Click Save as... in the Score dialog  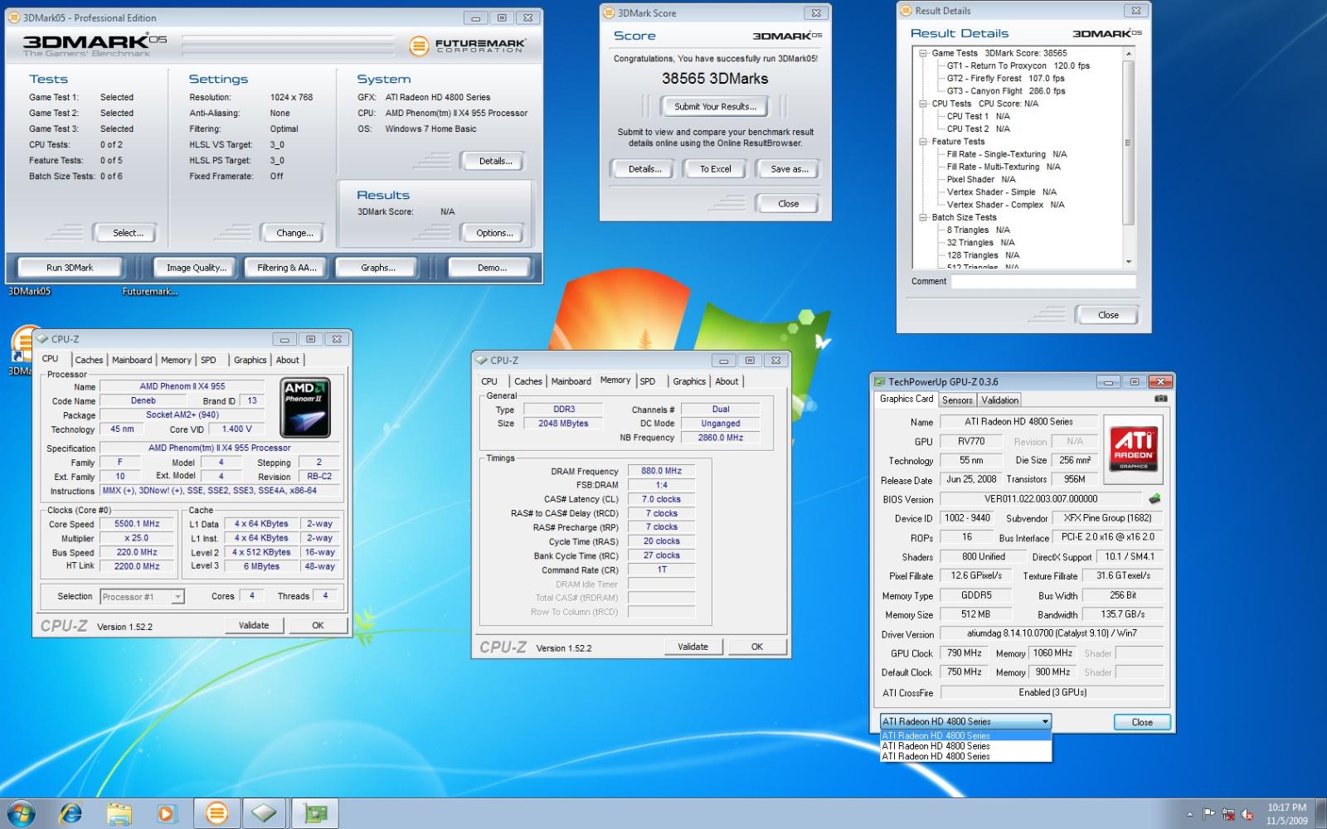pos(788,168)
